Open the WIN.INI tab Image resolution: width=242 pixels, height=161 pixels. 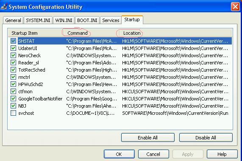[64, 20]
